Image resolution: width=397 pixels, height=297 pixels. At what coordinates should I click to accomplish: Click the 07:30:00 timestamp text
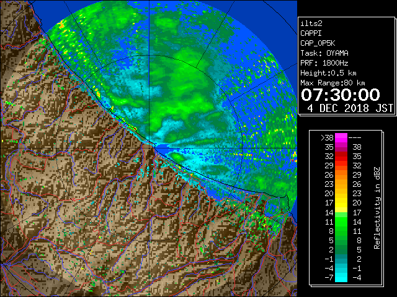coord(341,95)
